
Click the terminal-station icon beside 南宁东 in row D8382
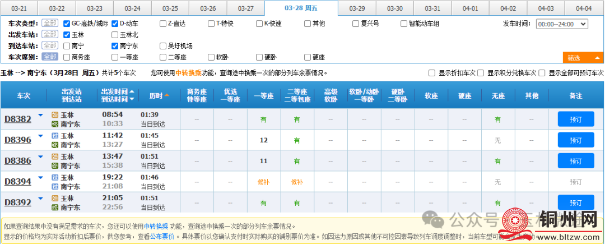54,124
